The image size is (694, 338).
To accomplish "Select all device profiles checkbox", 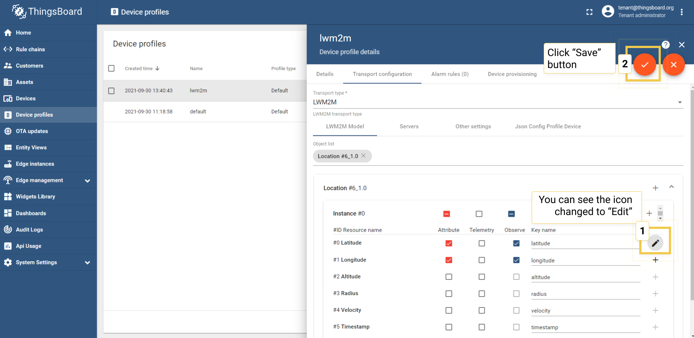I will coord(112,68).
